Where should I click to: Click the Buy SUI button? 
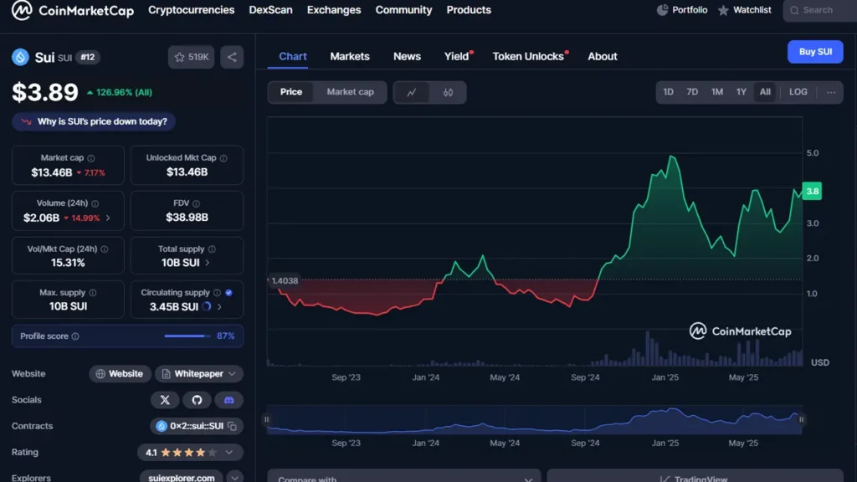pyautogui.click(x=815, y=52)
